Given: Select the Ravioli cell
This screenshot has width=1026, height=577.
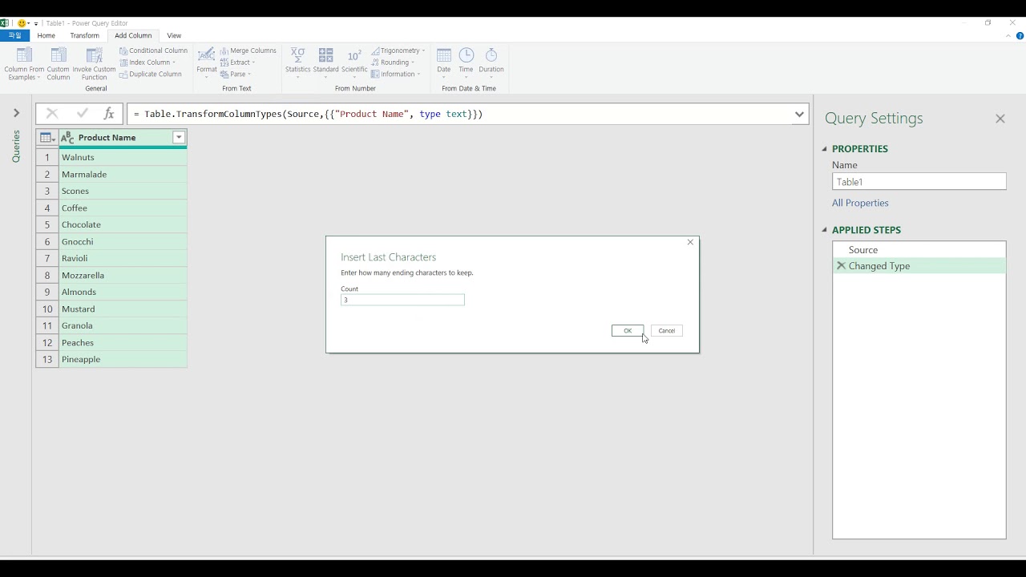Looking at the screenshot, I should pyautogui.click(x=123, y=258).
